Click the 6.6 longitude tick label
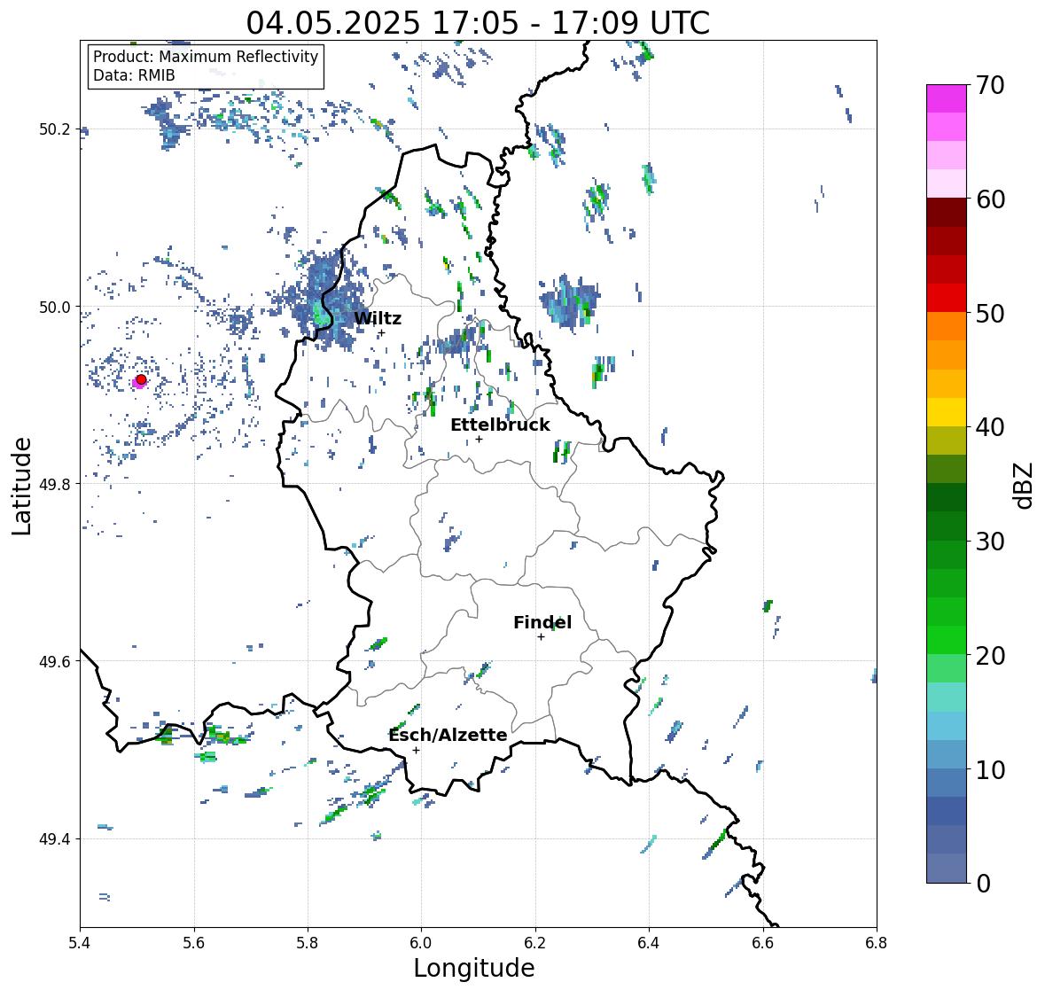This screenshot has width=1045, height=990. (x=763, y=942)
